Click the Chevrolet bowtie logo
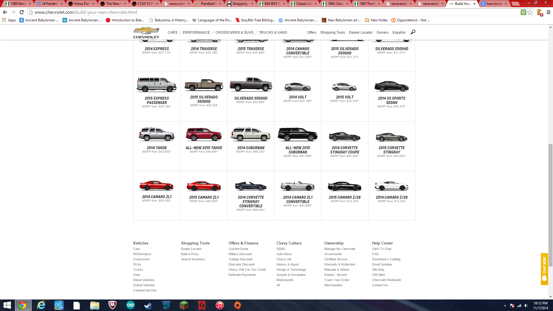The image size is (553, 311). (x=146, y=33)
